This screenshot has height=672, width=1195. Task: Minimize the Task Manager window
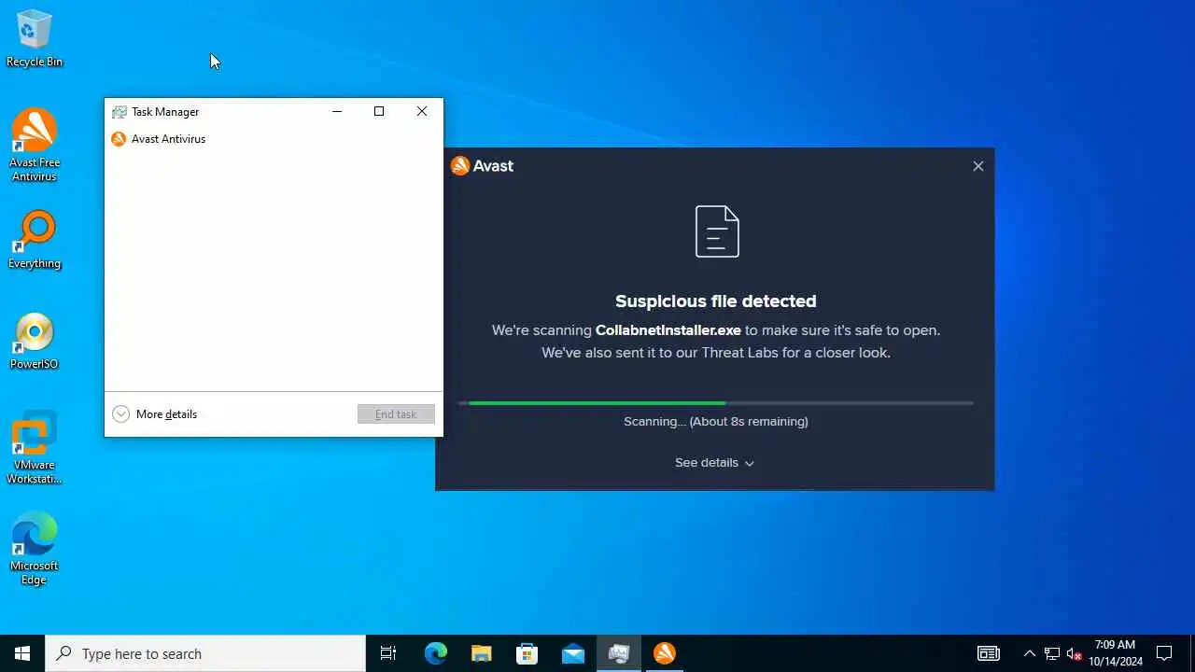click(337, 112)
